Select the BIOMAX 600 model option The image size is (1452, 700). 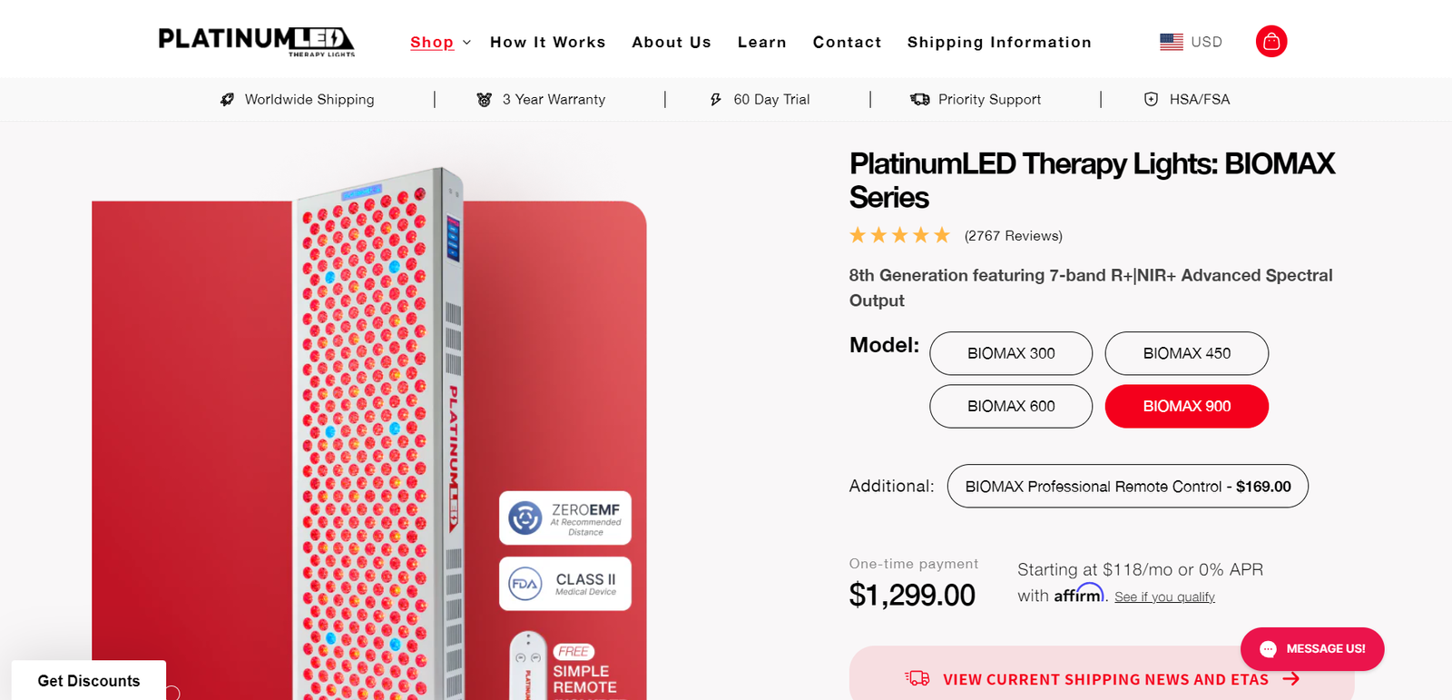coord(1010,406)
